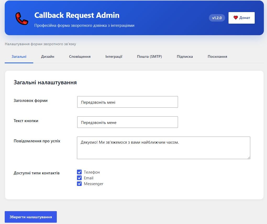Image resolution: width=267 pixels, height=224 pixels.
Task: Click Зберегти налаштування button
Action: click(31, 217)
